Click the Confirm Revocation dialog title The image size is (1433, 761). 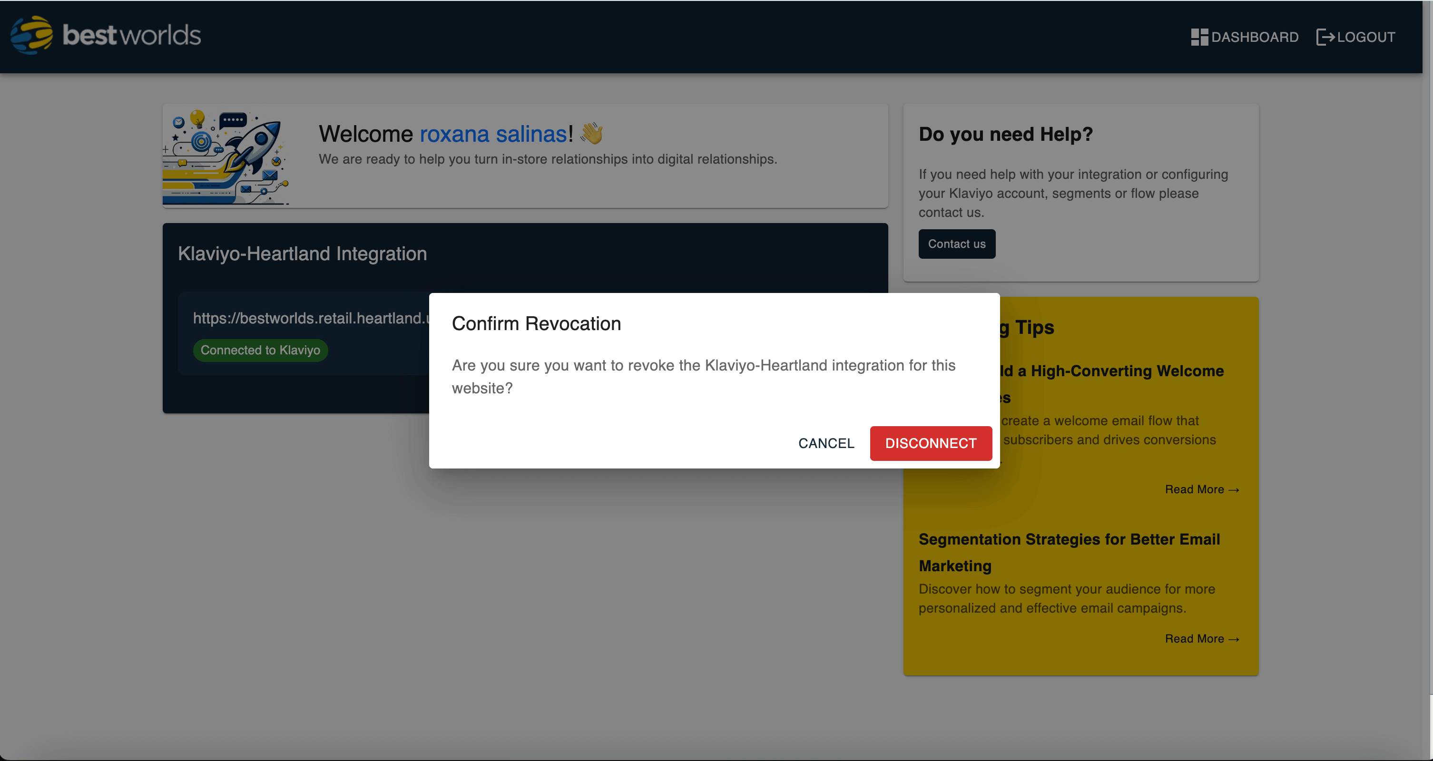coord(536,323)
